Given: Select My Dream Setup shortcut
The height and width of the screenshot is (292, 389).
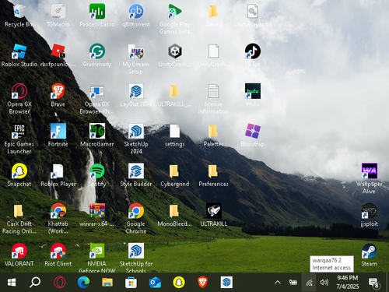Looking at the screenshot, I should [136, 51].
